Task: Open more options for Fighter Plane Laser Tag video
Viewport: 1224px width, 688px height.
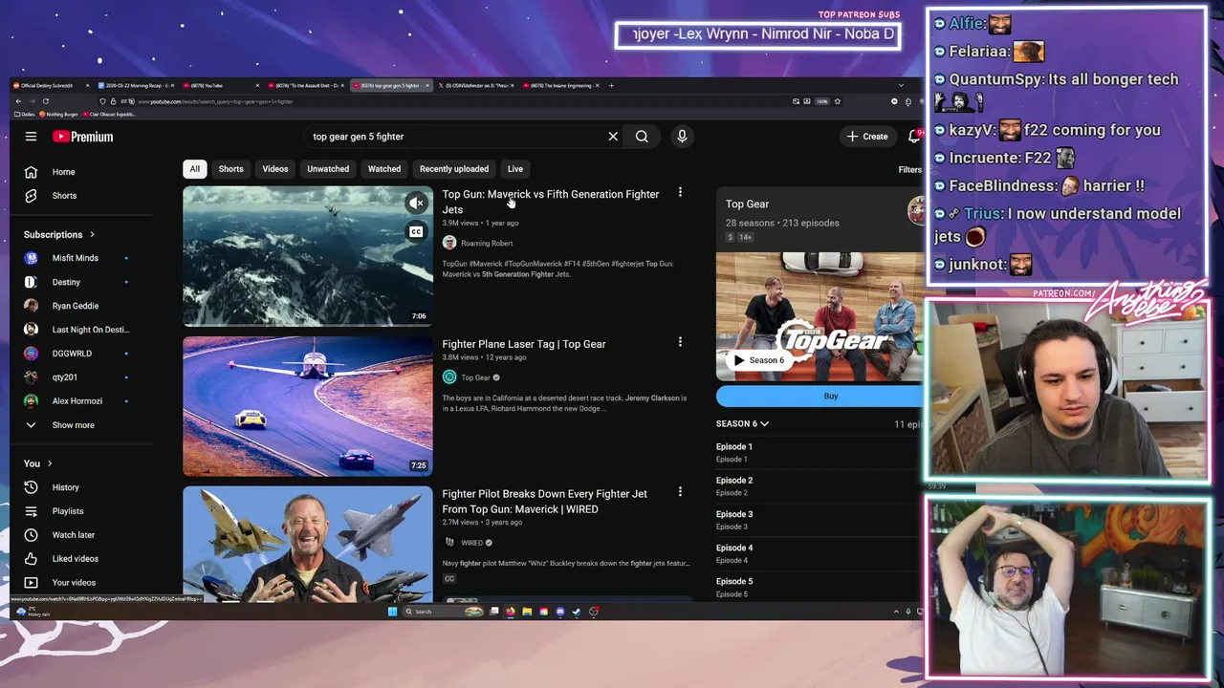Action: 680,342
